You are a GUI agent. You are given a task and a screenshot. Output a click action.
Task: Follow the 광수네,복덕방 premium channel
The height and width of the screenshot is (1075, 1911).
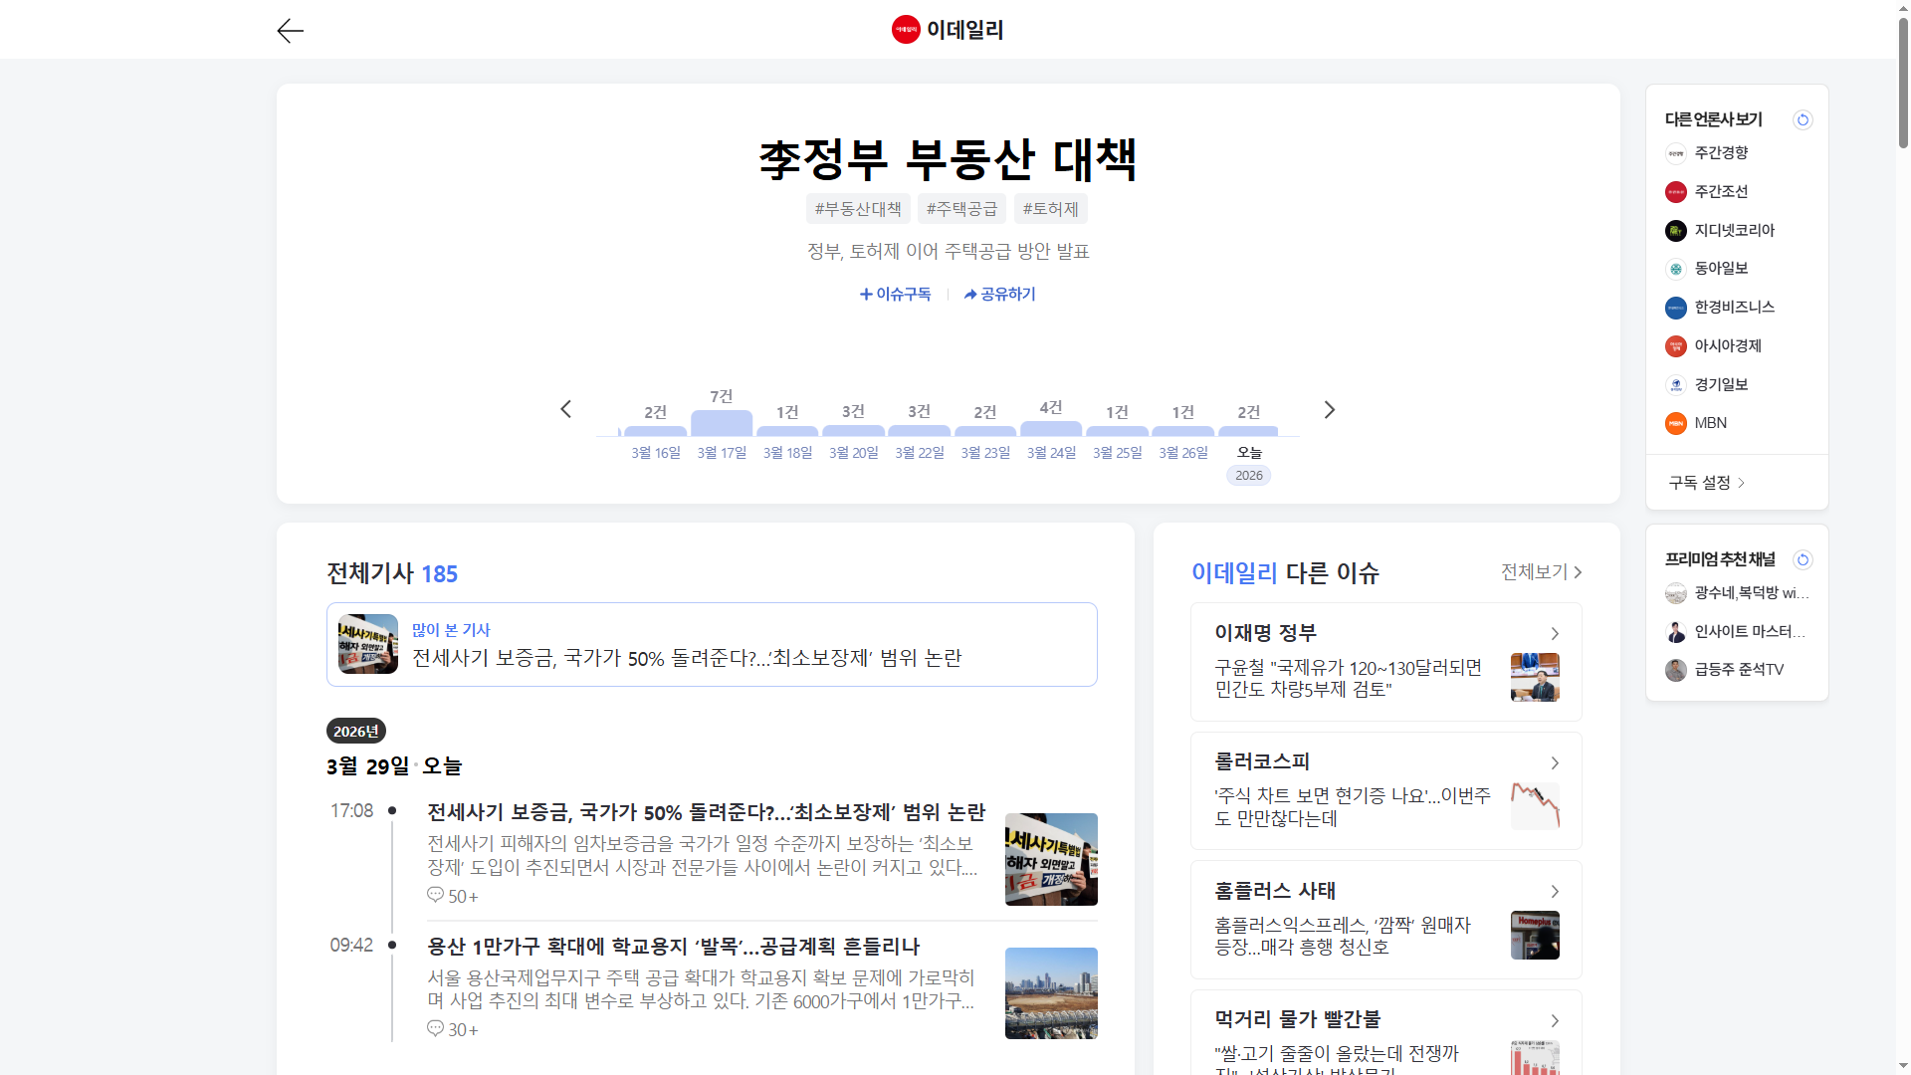coord(1738,593)
